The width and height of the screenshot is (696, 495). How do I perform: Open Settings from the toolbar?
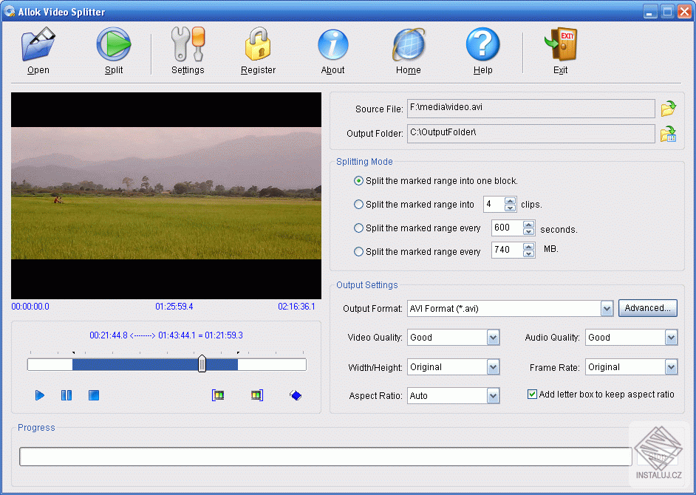tap(188, 46)
